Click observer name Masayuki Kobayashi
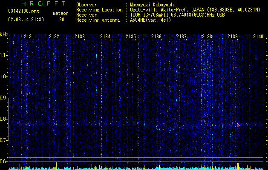This screenshot has width=268, height=170. [153, 5]
